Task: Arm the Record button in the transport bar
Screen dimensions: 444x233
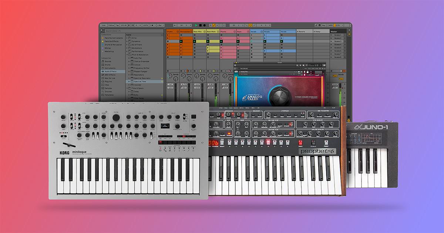Action: click(204, 25)
